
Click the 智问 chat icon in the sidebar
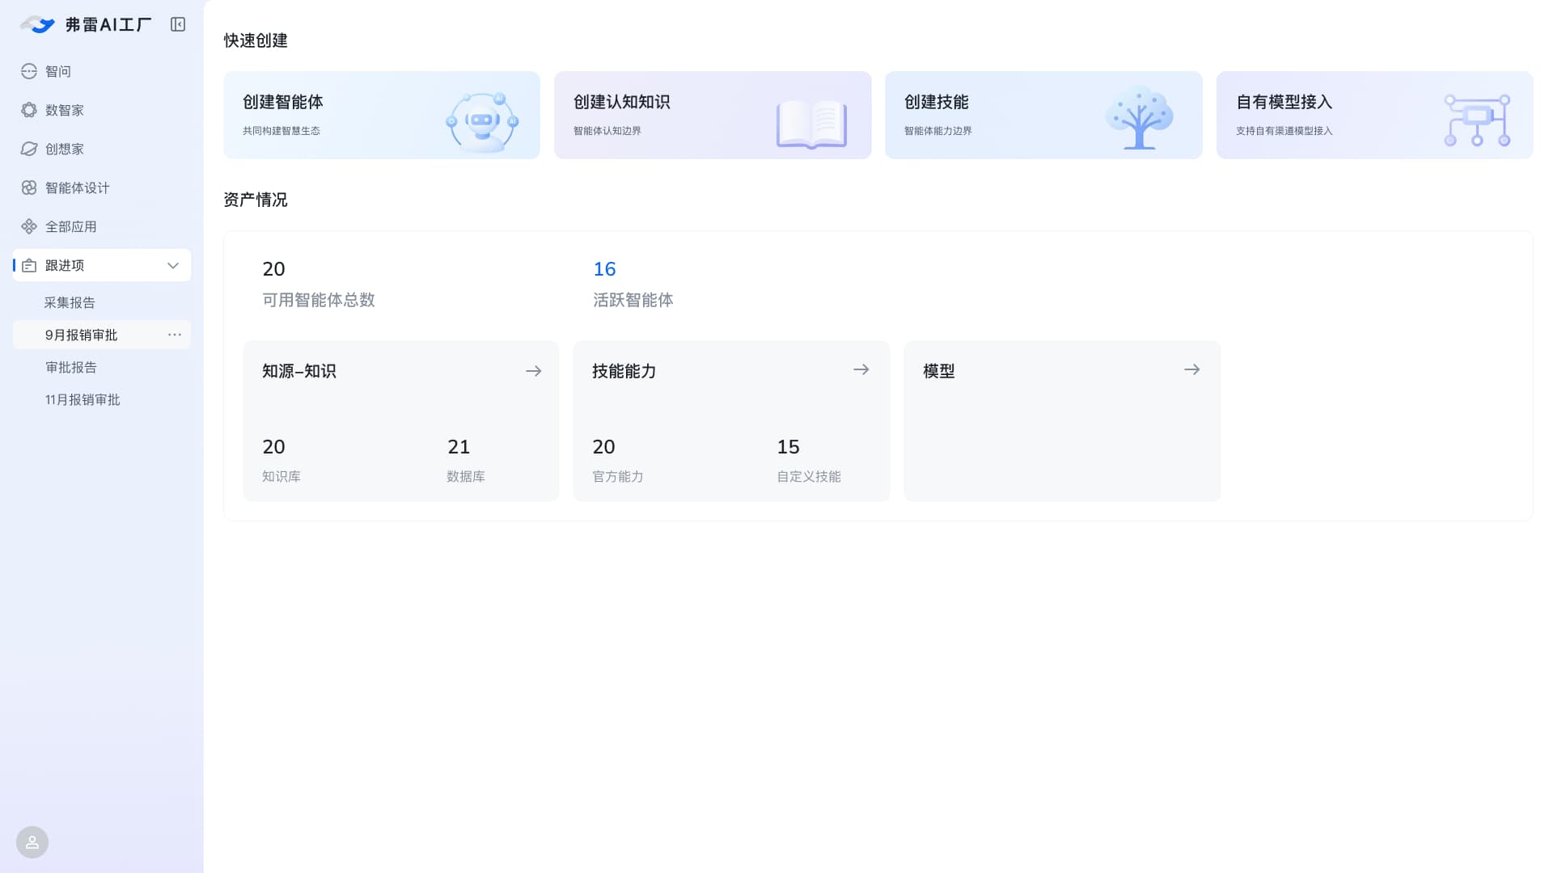pos(29,71)
